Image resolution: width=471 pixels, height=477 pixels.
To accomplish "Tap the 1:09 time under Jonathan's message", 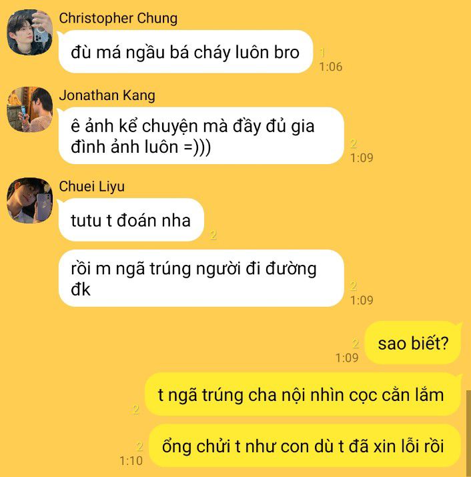I will click(x=362, y=157).
